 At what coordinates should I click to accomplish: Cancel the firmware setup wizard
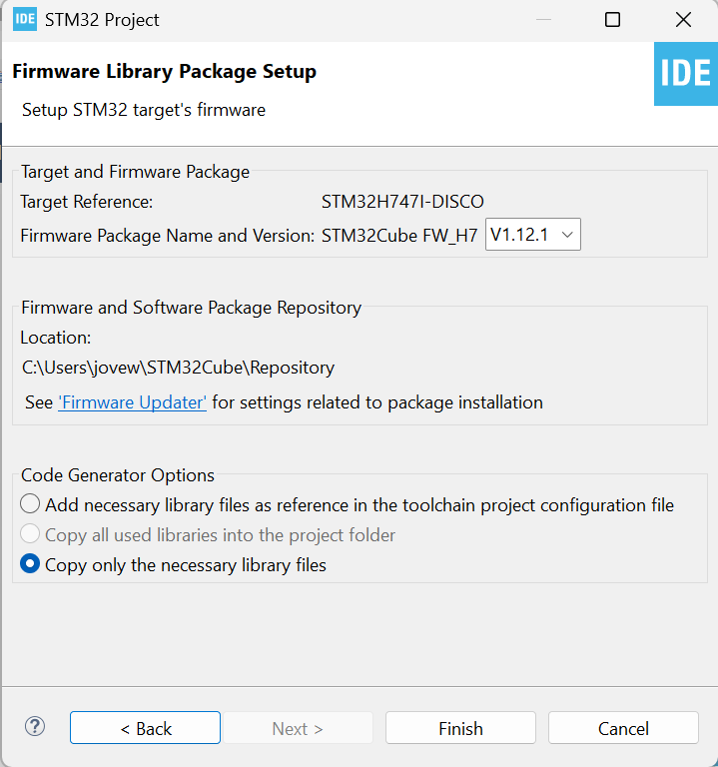tap(623, 728)
